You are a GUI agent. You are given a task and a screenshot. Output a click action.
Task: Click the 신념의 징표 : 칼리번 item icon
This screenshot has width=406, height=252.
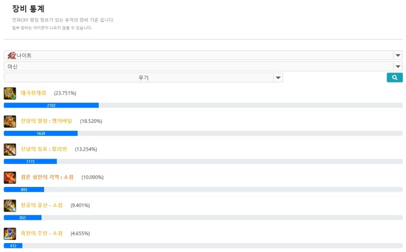[9, 150]
